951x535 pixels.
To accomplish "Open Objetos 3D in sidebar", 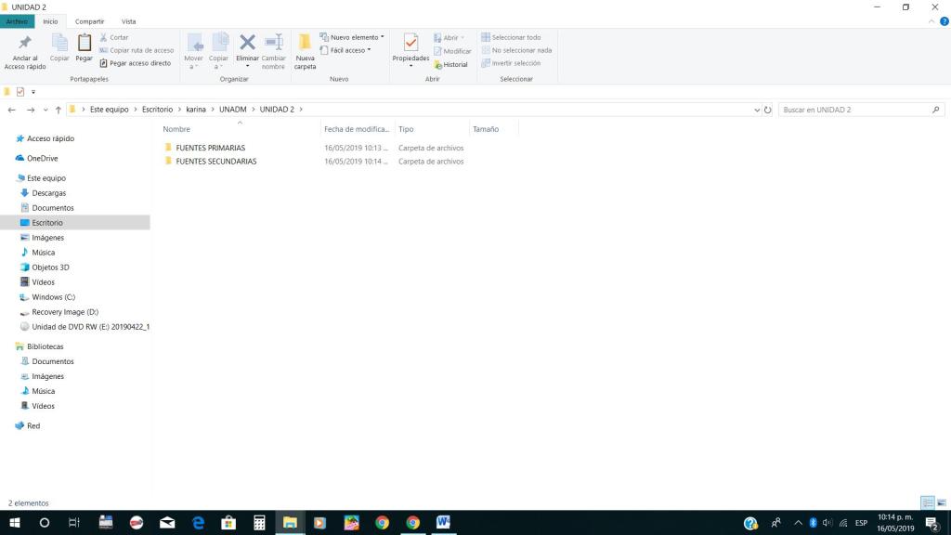I will point(50,267).
